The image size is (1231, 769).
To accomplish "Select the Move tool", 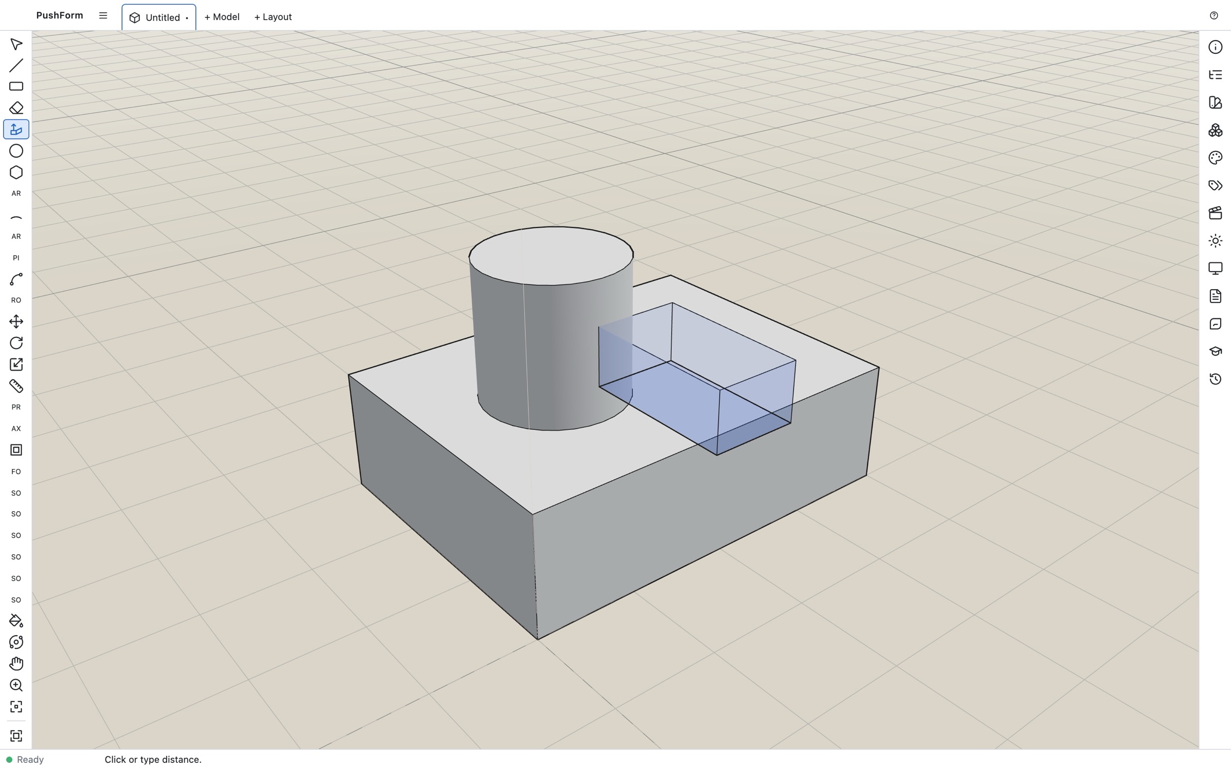I will click(x=16, y=321).
